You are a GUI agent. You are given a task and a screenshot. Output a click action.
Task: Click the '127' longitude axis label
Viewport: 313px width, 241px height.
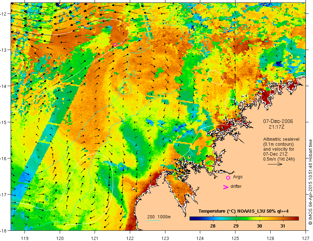[306, 239]
